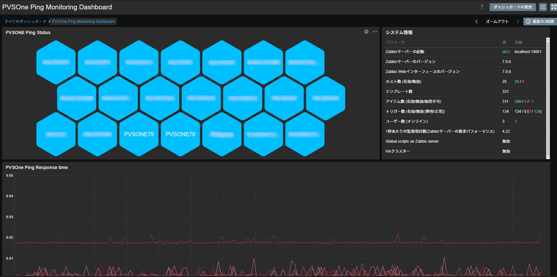Go to previous time period arrow
The height and width of the screenshot is (277, 557).
(x=476, y=21)
